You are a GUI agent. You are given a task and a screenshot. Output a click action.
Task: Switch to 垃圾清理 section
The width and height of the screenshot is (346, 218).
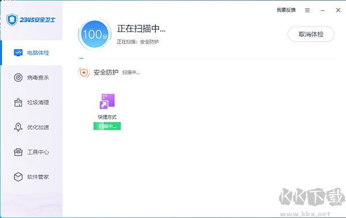click(x=31, y=103)
